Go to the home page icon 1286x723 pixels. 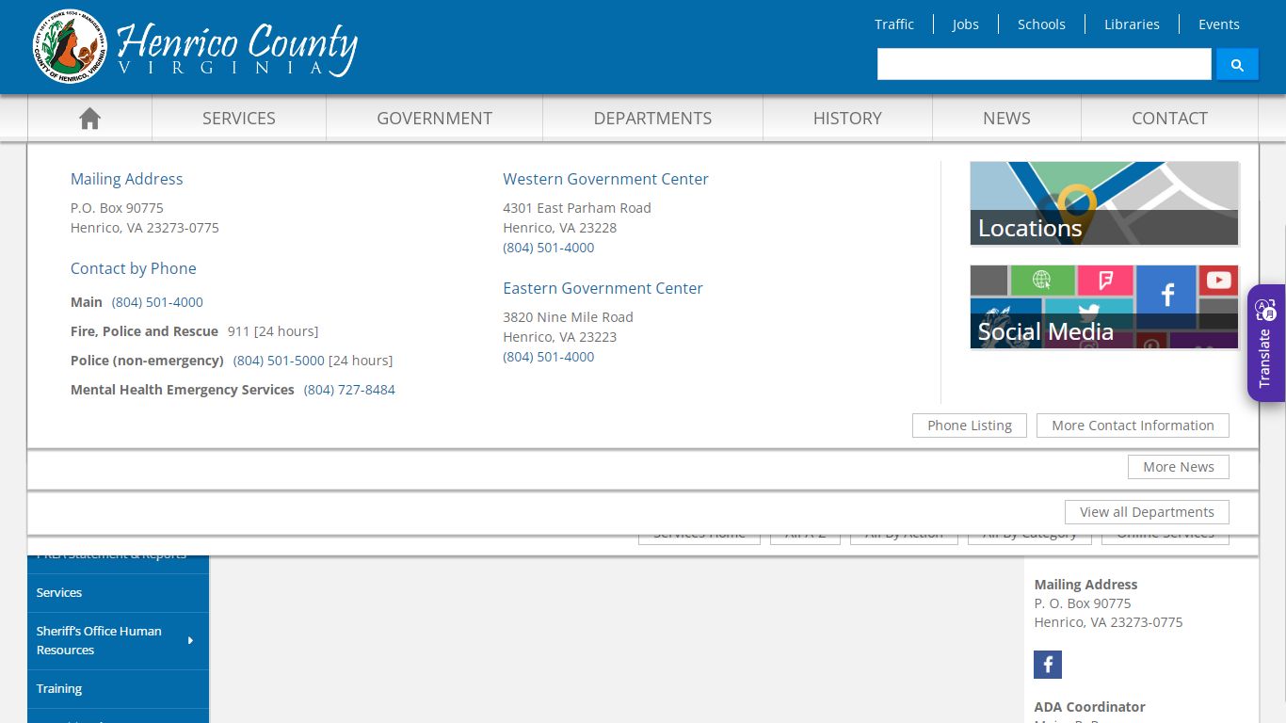tap(89, 118)
